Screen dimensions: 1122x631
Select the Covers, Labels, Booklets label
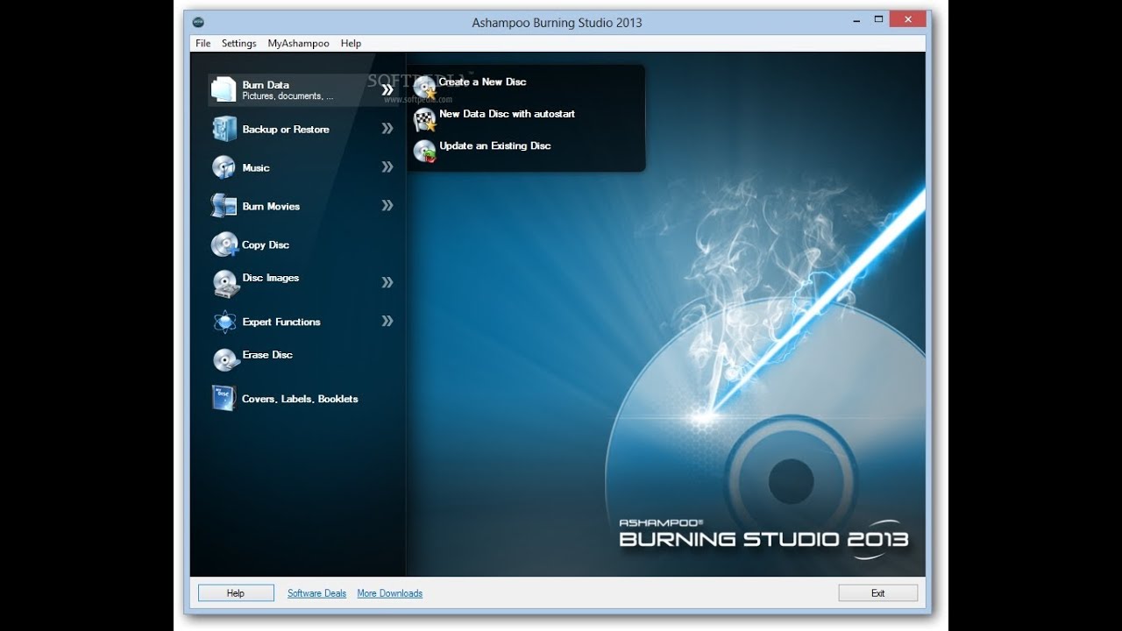point(300,399)
